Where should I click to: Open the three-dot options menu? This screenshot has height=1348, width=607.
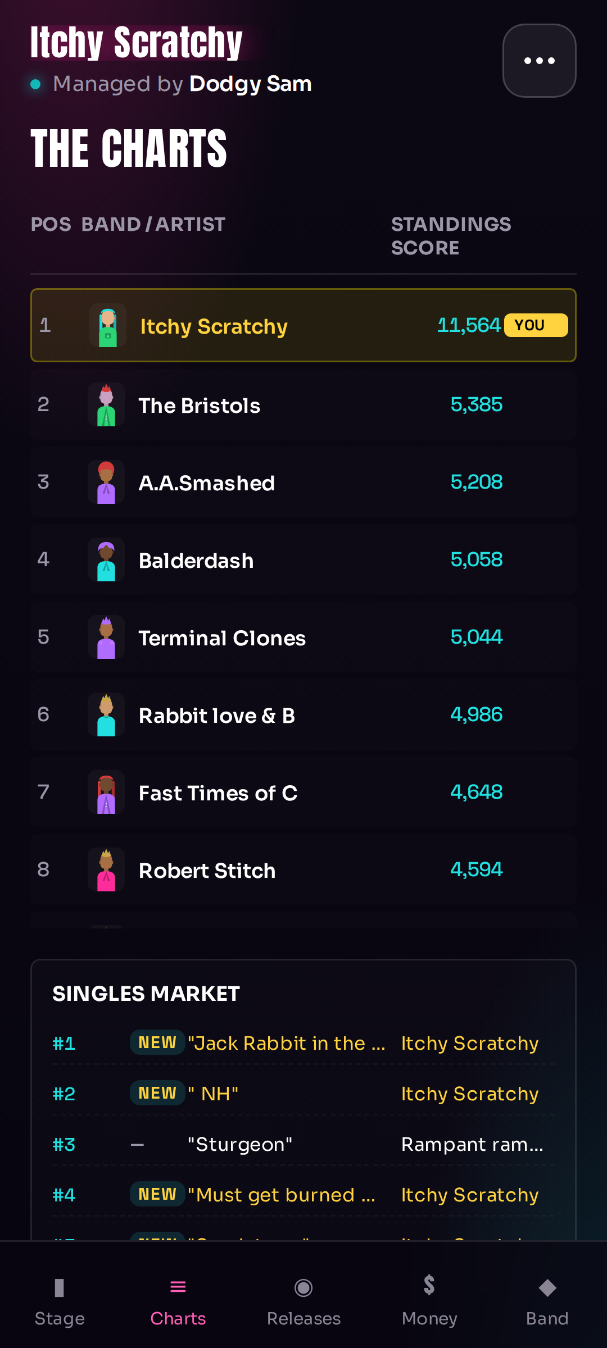click(539, 61)
